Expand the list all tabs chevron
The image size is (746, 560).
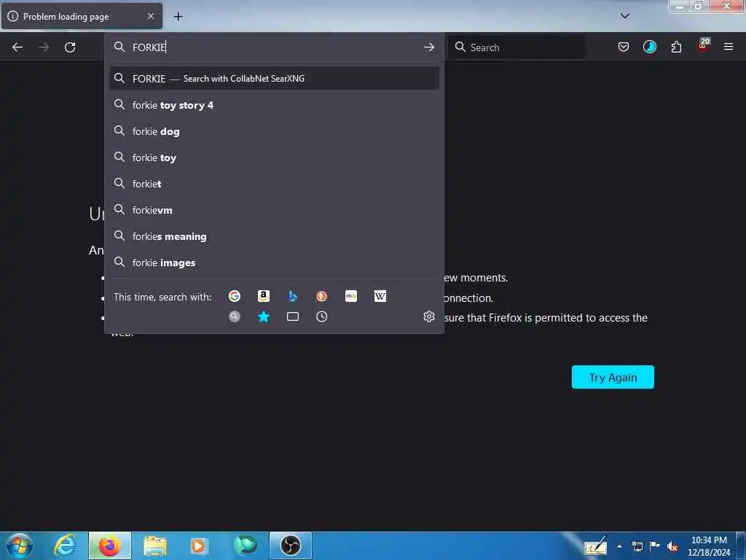pyautogui.click(x=625, y=16)
